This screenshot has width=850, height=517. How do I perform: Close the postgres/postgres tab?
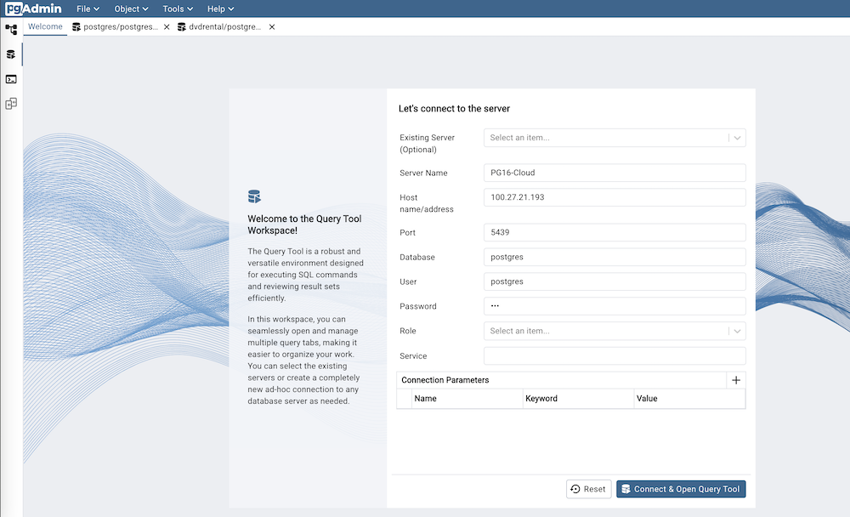(167, 26)
